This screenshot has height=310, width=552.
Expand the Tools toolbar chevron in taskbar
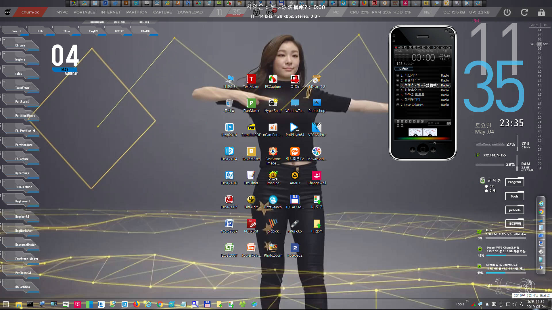click(467, 301)
